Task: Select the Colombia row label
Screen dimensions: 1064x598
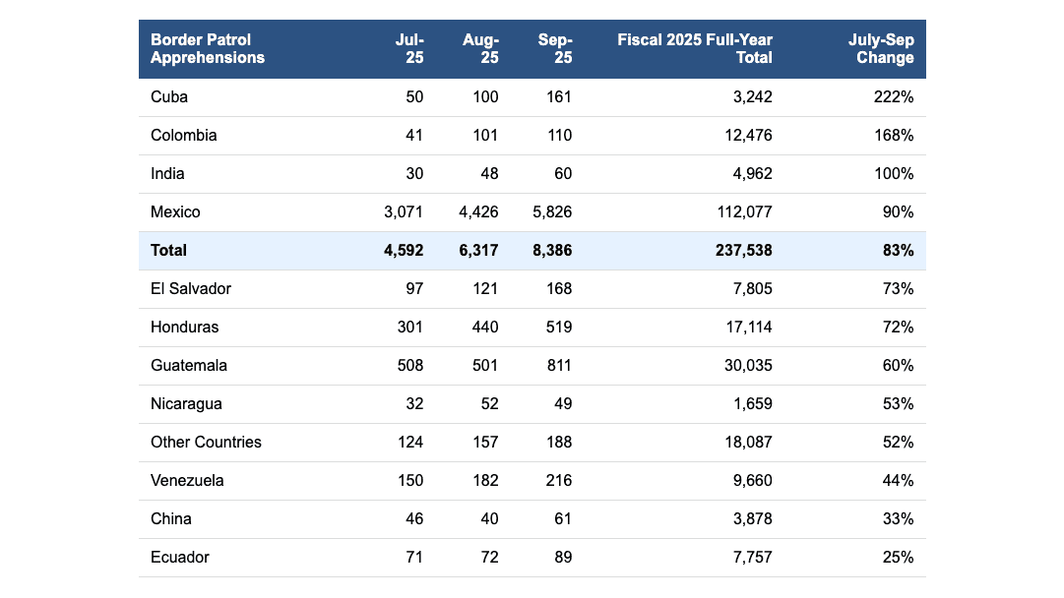Action: (184, 136)
